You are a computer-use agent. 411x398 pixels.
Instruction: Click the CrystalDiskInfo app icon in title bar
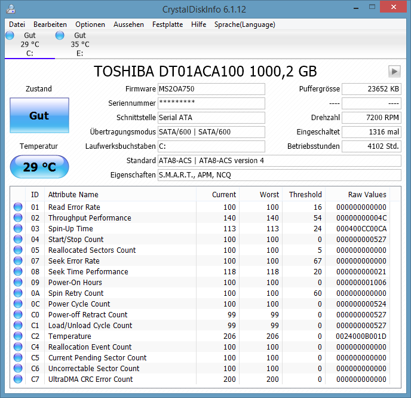tap(11, 9)
